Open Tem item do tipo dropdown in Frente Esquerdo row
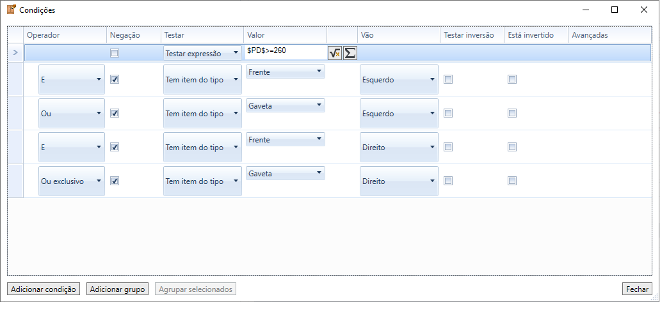Screen dimensions: 669x313 point(202,80)
